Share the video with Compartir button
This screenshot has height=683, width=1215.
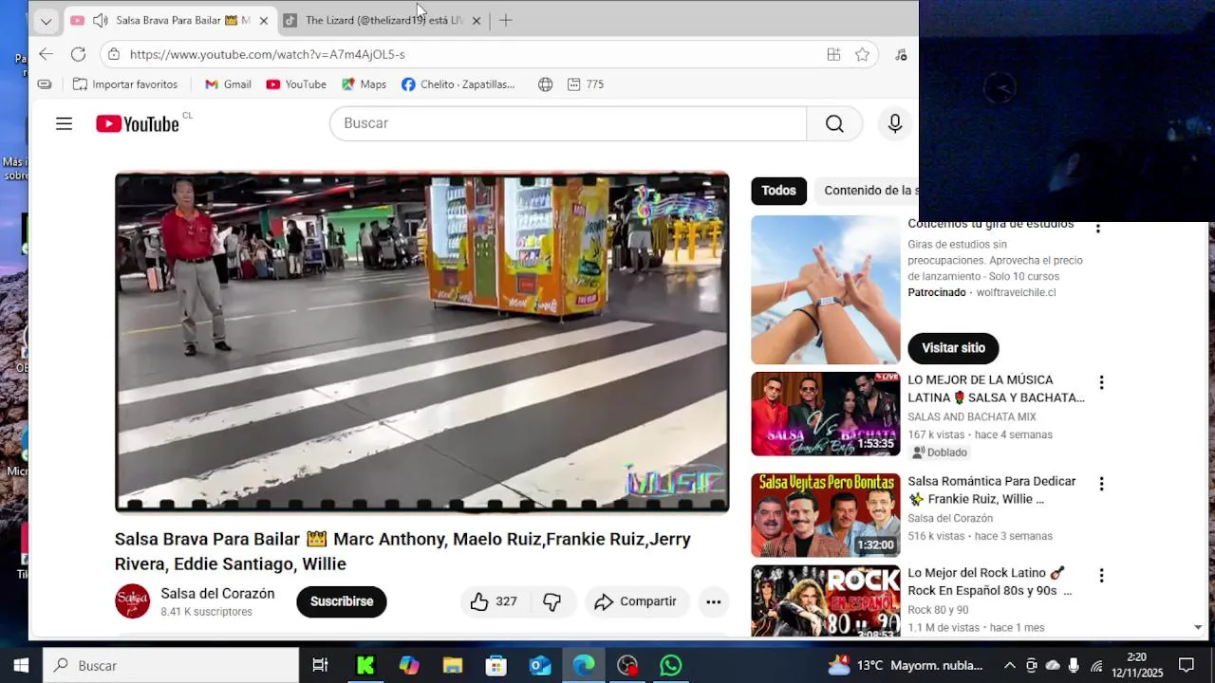coord(635,601)
